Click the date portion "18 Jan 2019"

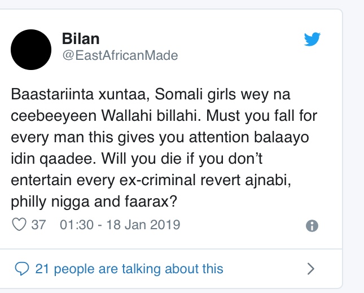click(x=143, y=225)
